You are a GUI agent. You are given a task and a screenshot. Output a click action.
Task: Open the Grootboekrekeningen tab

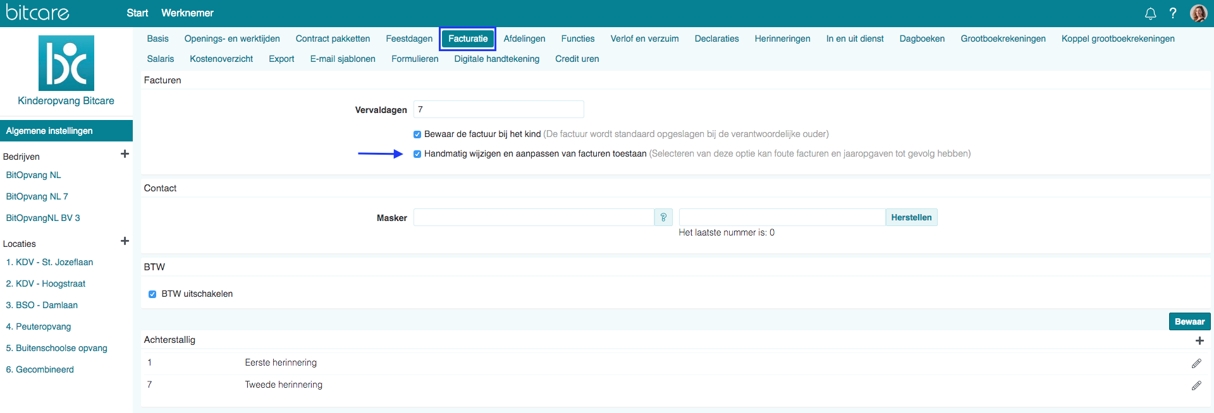coord(1003,39)
